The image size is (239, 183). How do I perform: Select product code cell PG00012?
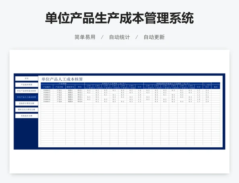[47, 90]
